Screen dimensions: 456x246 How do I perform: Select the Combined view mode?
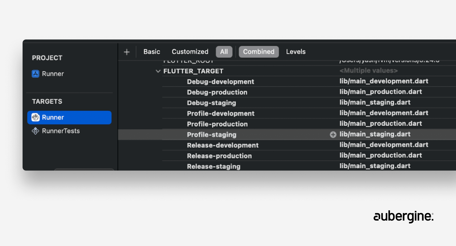coord(259,52)
